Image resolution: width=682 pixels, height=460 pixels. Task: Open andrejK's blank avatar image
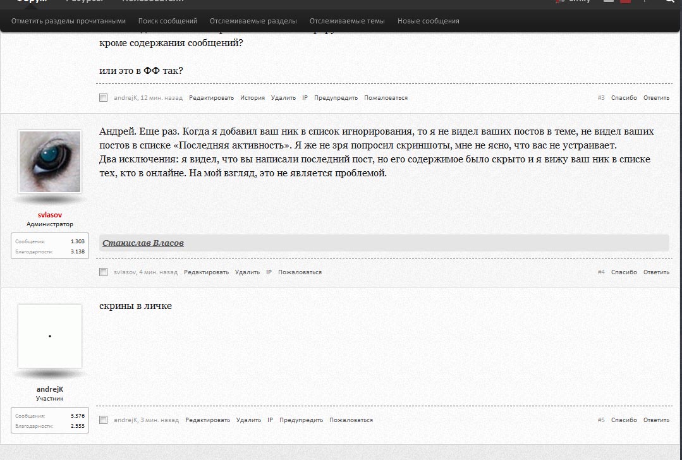(50, 336)
